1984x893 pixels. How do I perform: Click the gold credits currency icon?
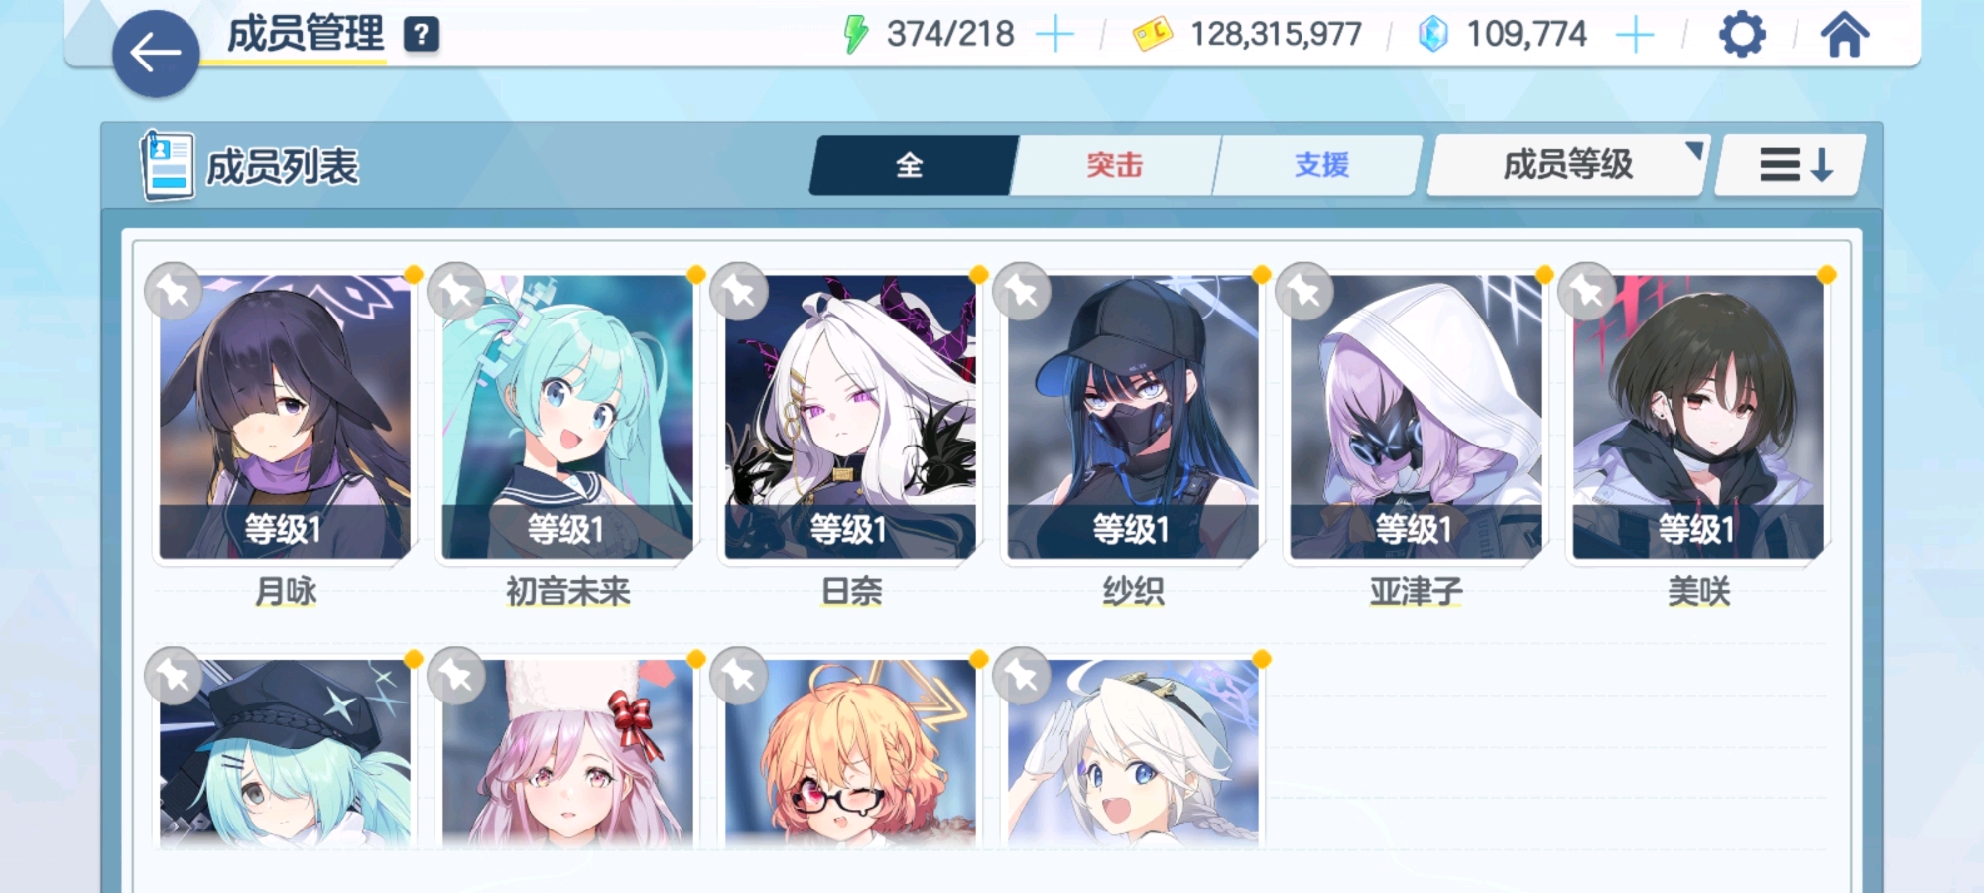pos(1153,35)
